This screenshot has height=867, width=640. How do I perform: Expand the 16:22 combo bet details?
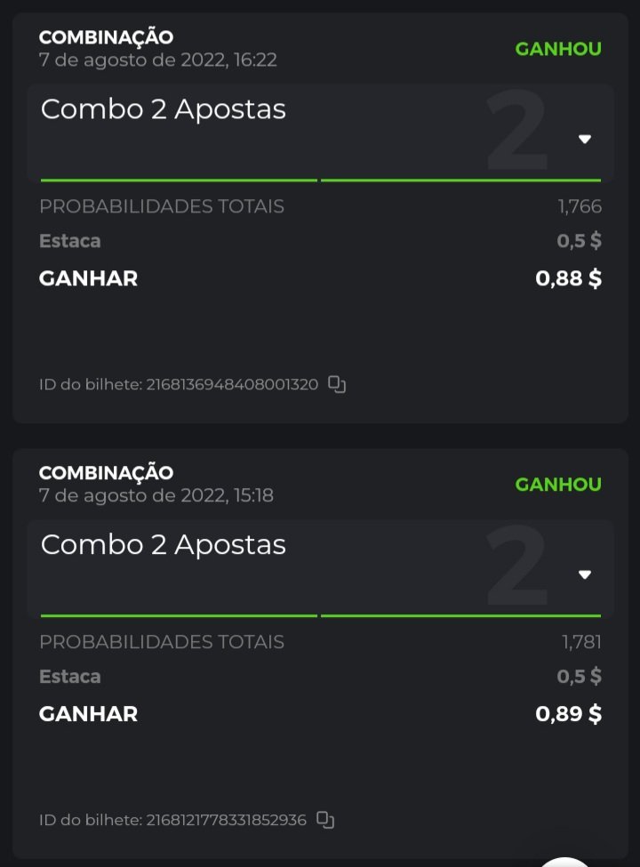(585, 139)
